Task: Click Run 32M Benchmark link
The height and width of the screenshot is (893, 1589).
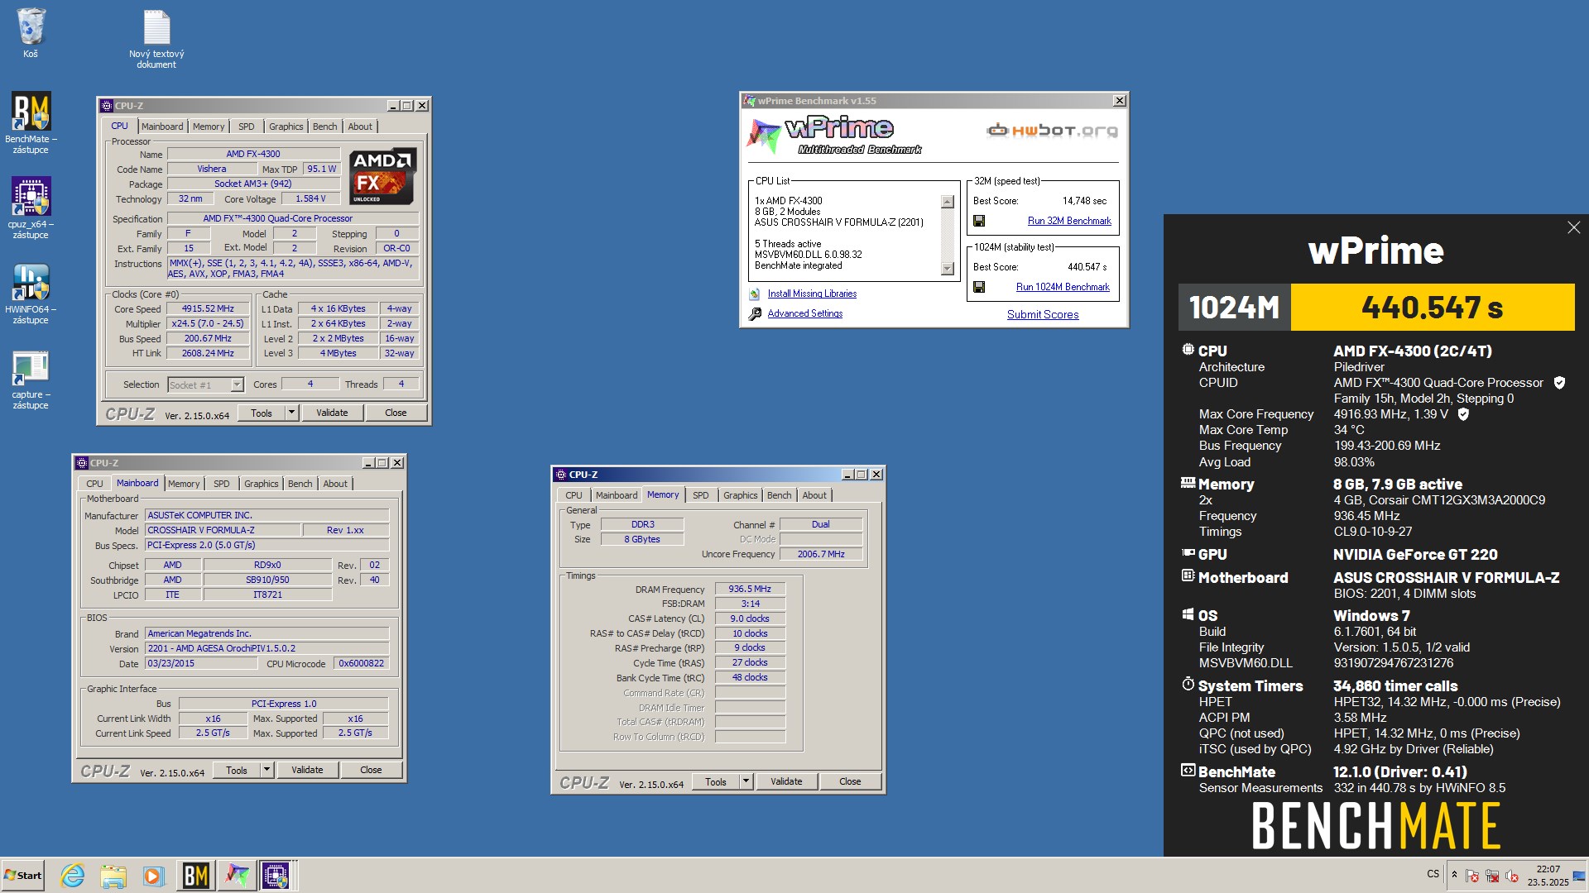Action: 1069,221
